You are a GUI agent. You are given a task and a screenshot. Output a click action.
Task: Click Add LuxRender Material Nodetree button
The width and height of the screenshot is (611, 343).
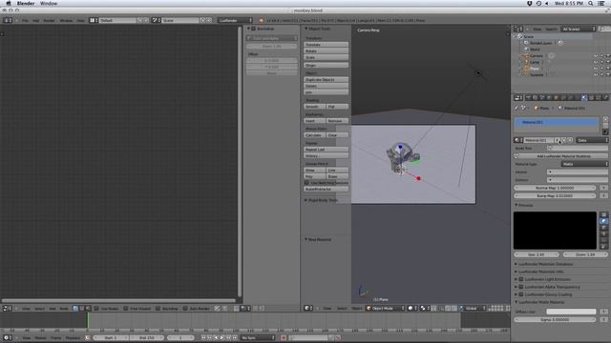[x=560, y=156]
